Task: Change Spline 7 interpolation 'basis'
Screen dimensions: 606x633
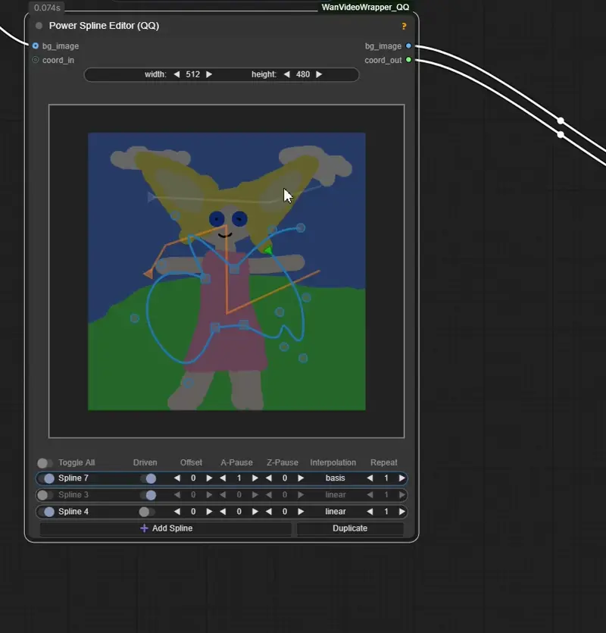Action: coord(336,478)
